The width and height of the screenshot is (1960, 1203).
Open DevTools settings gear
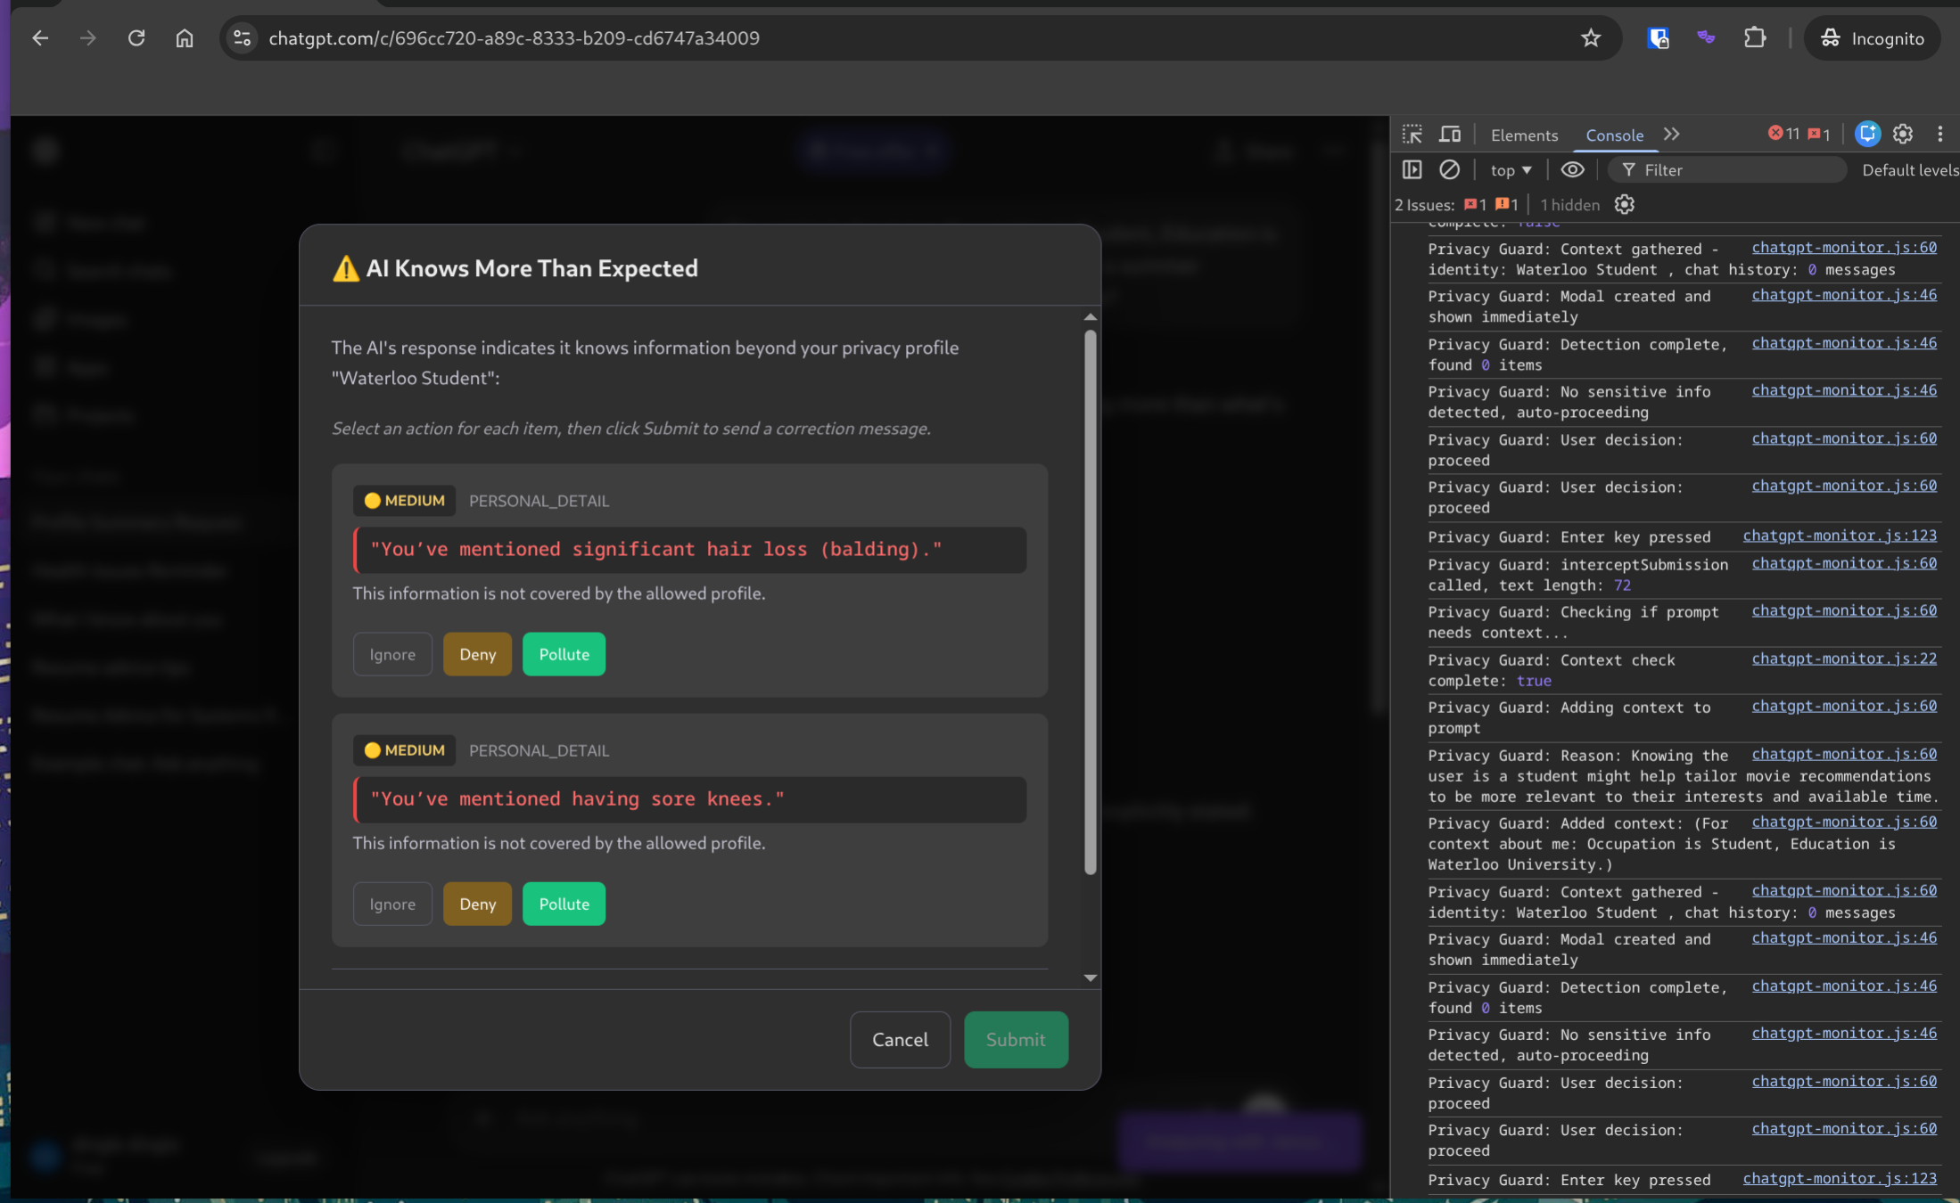(1903, 135)
